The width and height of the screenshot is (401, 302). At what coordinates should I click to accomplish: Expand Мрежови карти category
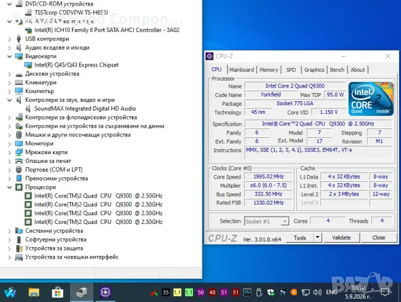pyautogui.click(x=9, y=152)
